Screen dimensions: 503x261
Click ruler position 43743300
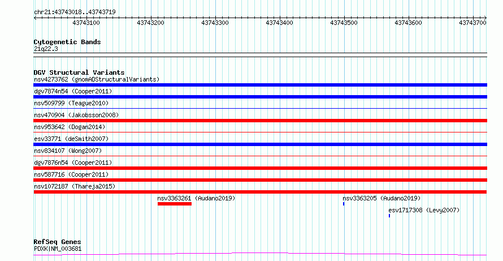point(215,23)
